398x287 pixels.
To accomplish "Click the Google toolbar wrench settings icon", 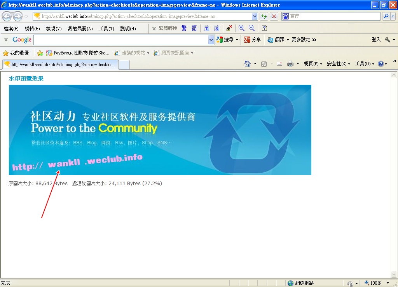I will click(387, 40).
